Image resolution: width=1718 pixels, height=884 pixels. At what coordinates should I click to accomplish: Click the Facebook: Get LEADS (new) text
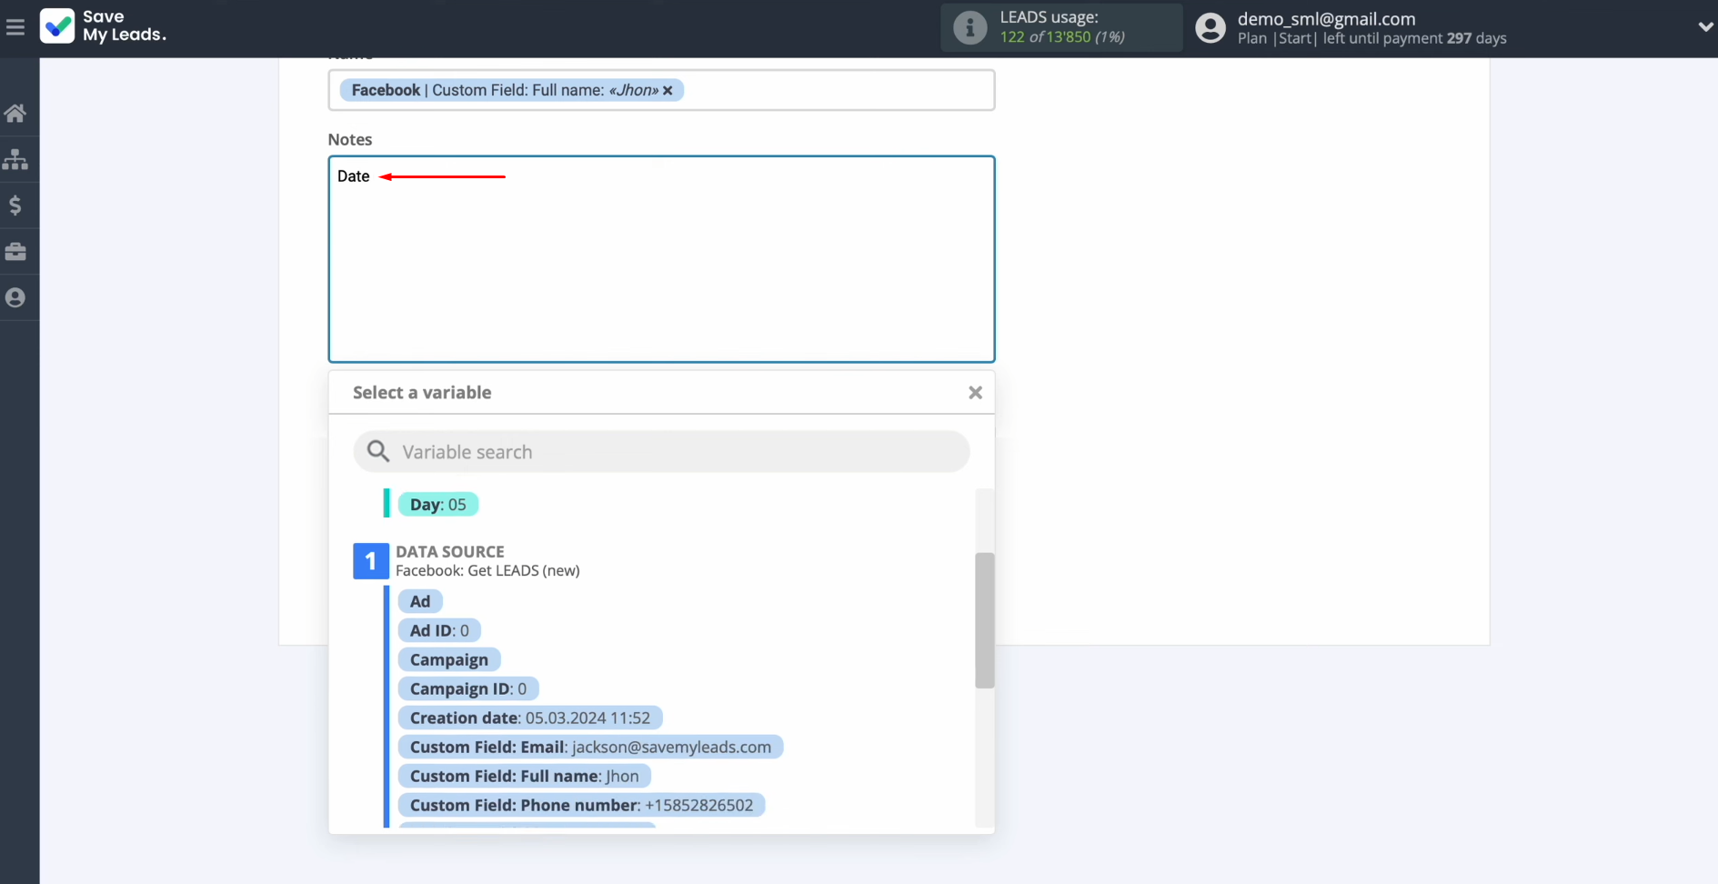click(487, 571)
